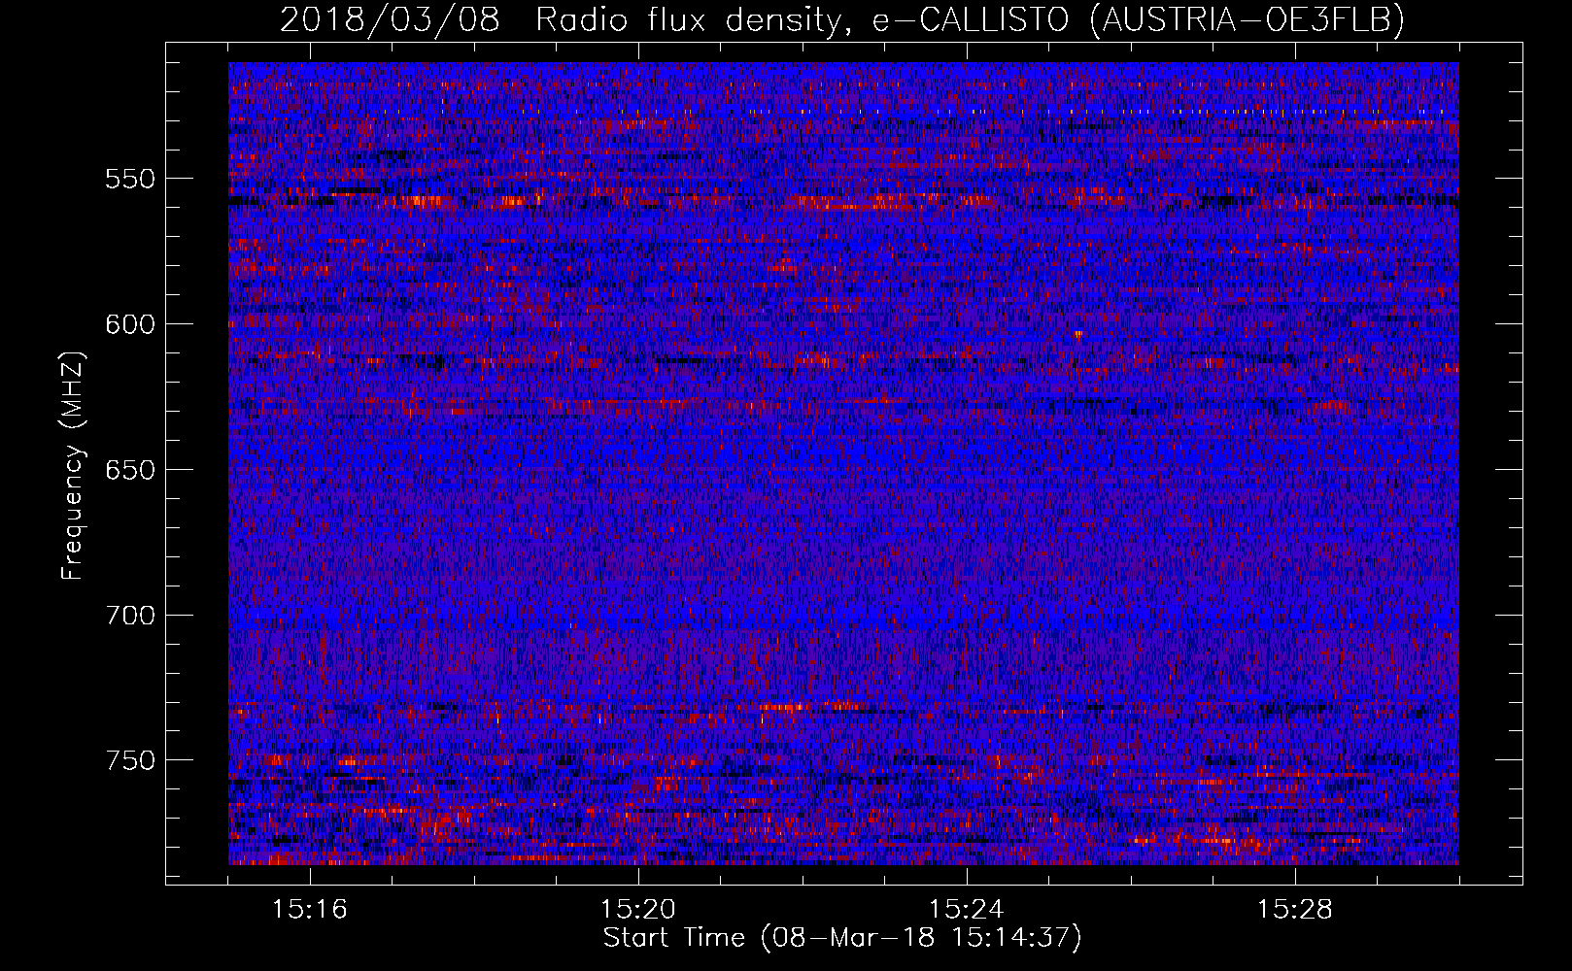
Task: Click the 15:20 time tick label
Action: (x=638, y=910)
